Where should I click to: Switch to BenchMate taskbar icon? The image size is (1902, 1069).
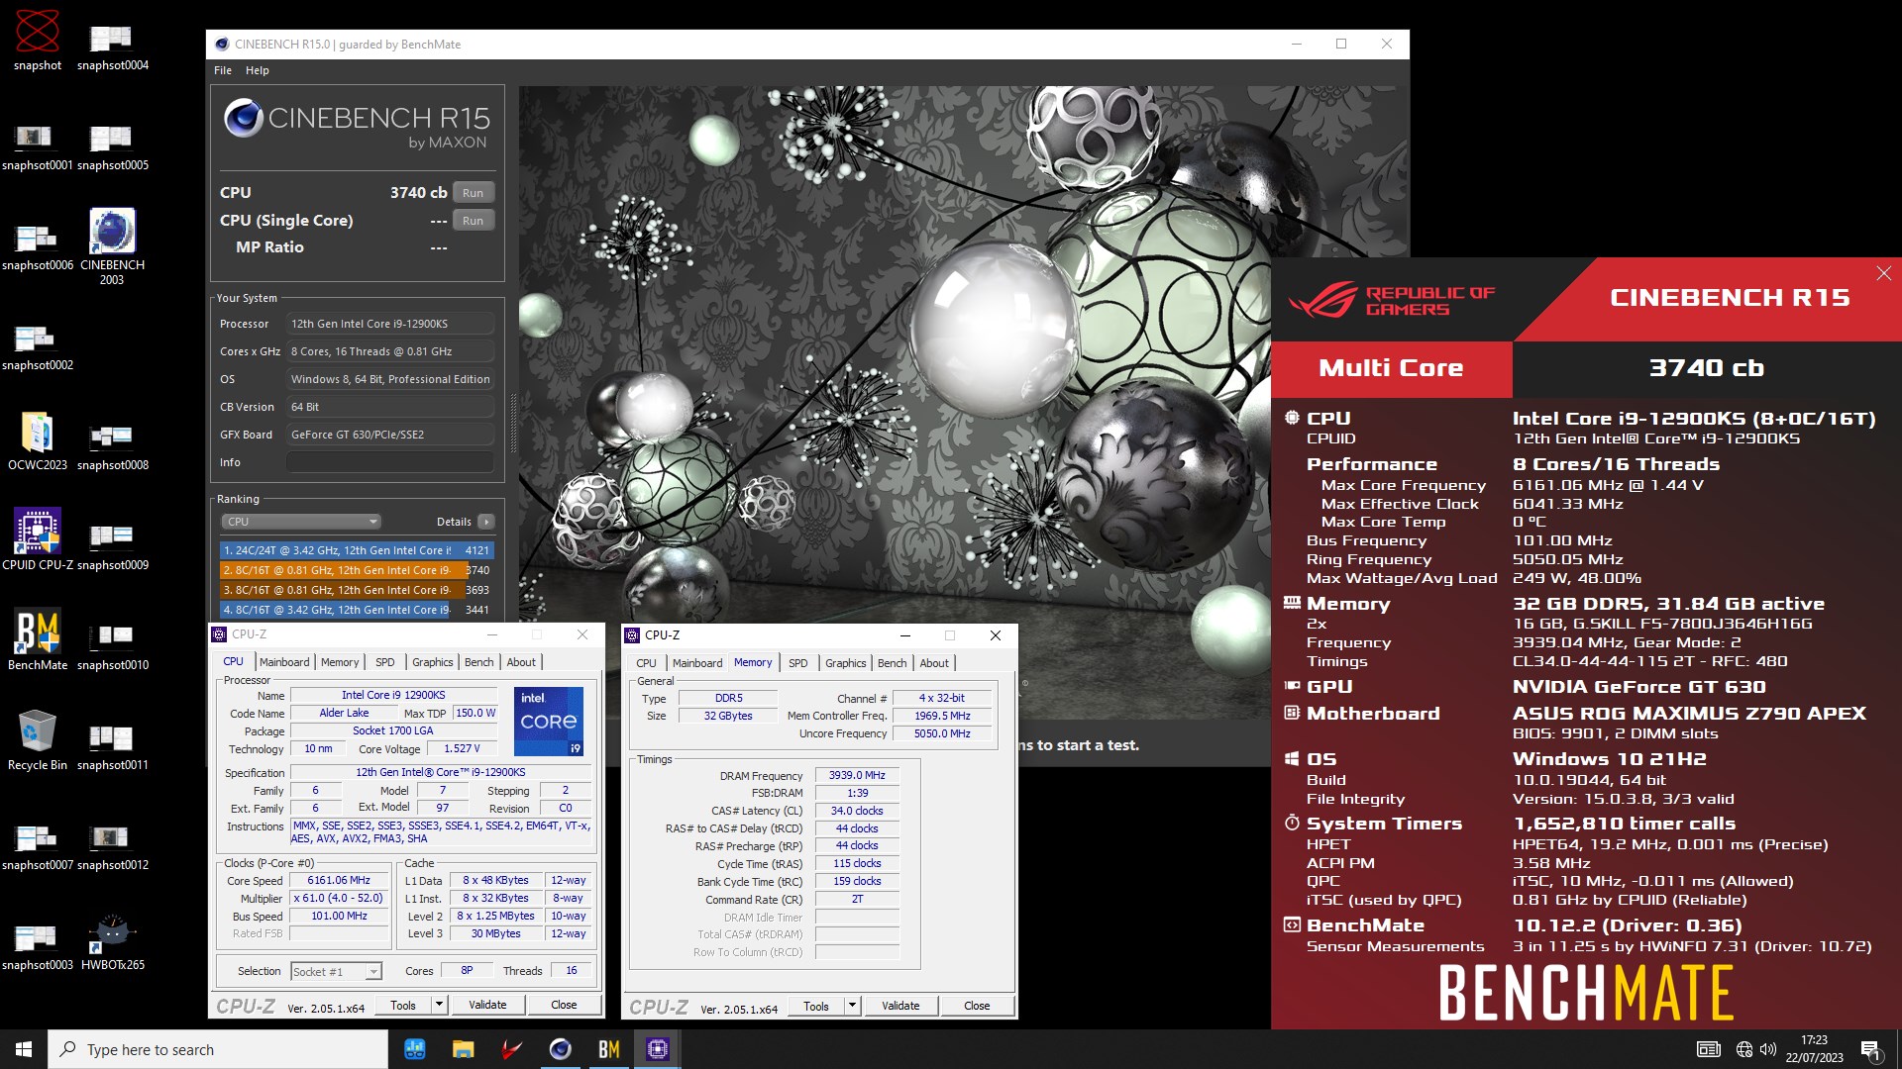click(x=608, y=1049)
